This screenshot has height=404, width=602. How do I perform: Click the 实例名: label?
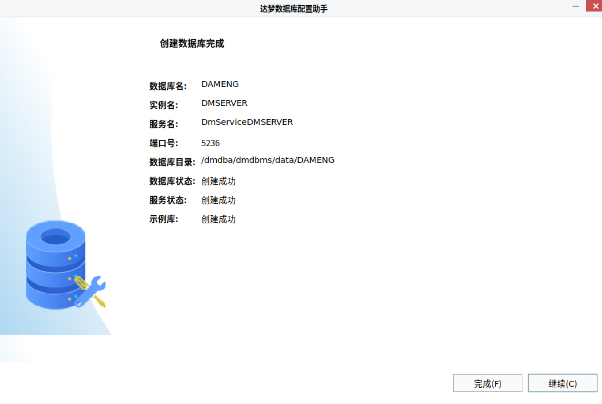(x=164, y=105)
